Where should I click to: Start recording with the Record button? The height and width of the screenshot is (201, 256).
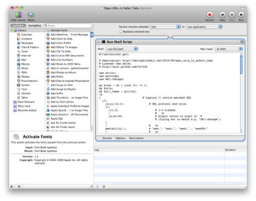[210, 15]
